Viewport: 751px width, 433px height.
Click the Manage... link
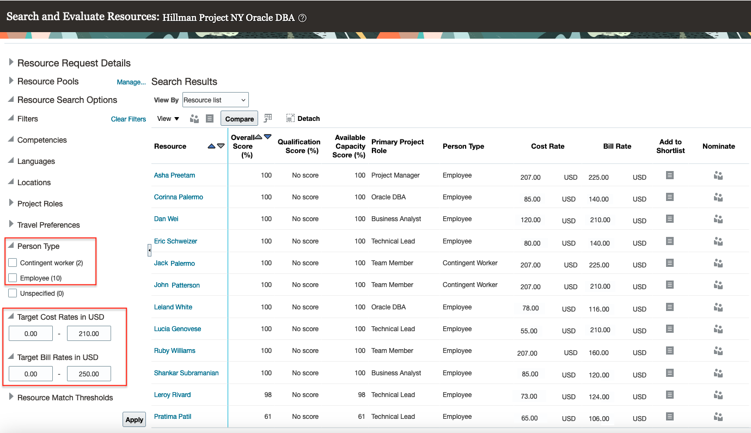point(131,82)
